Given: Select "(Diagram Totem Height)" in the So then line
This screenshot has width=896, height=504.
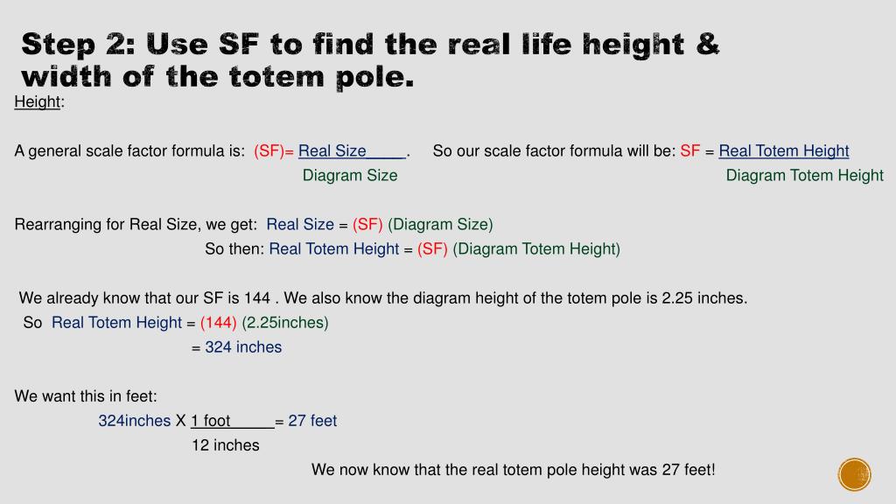Looking at the screenshot, I should coord(536,249).
